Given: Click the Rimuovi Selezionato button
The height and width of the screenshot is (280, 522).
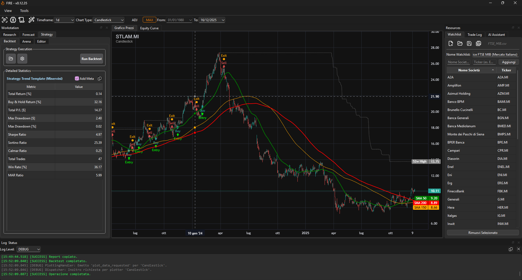Looking at the screenshot, I should click(483, 233).
